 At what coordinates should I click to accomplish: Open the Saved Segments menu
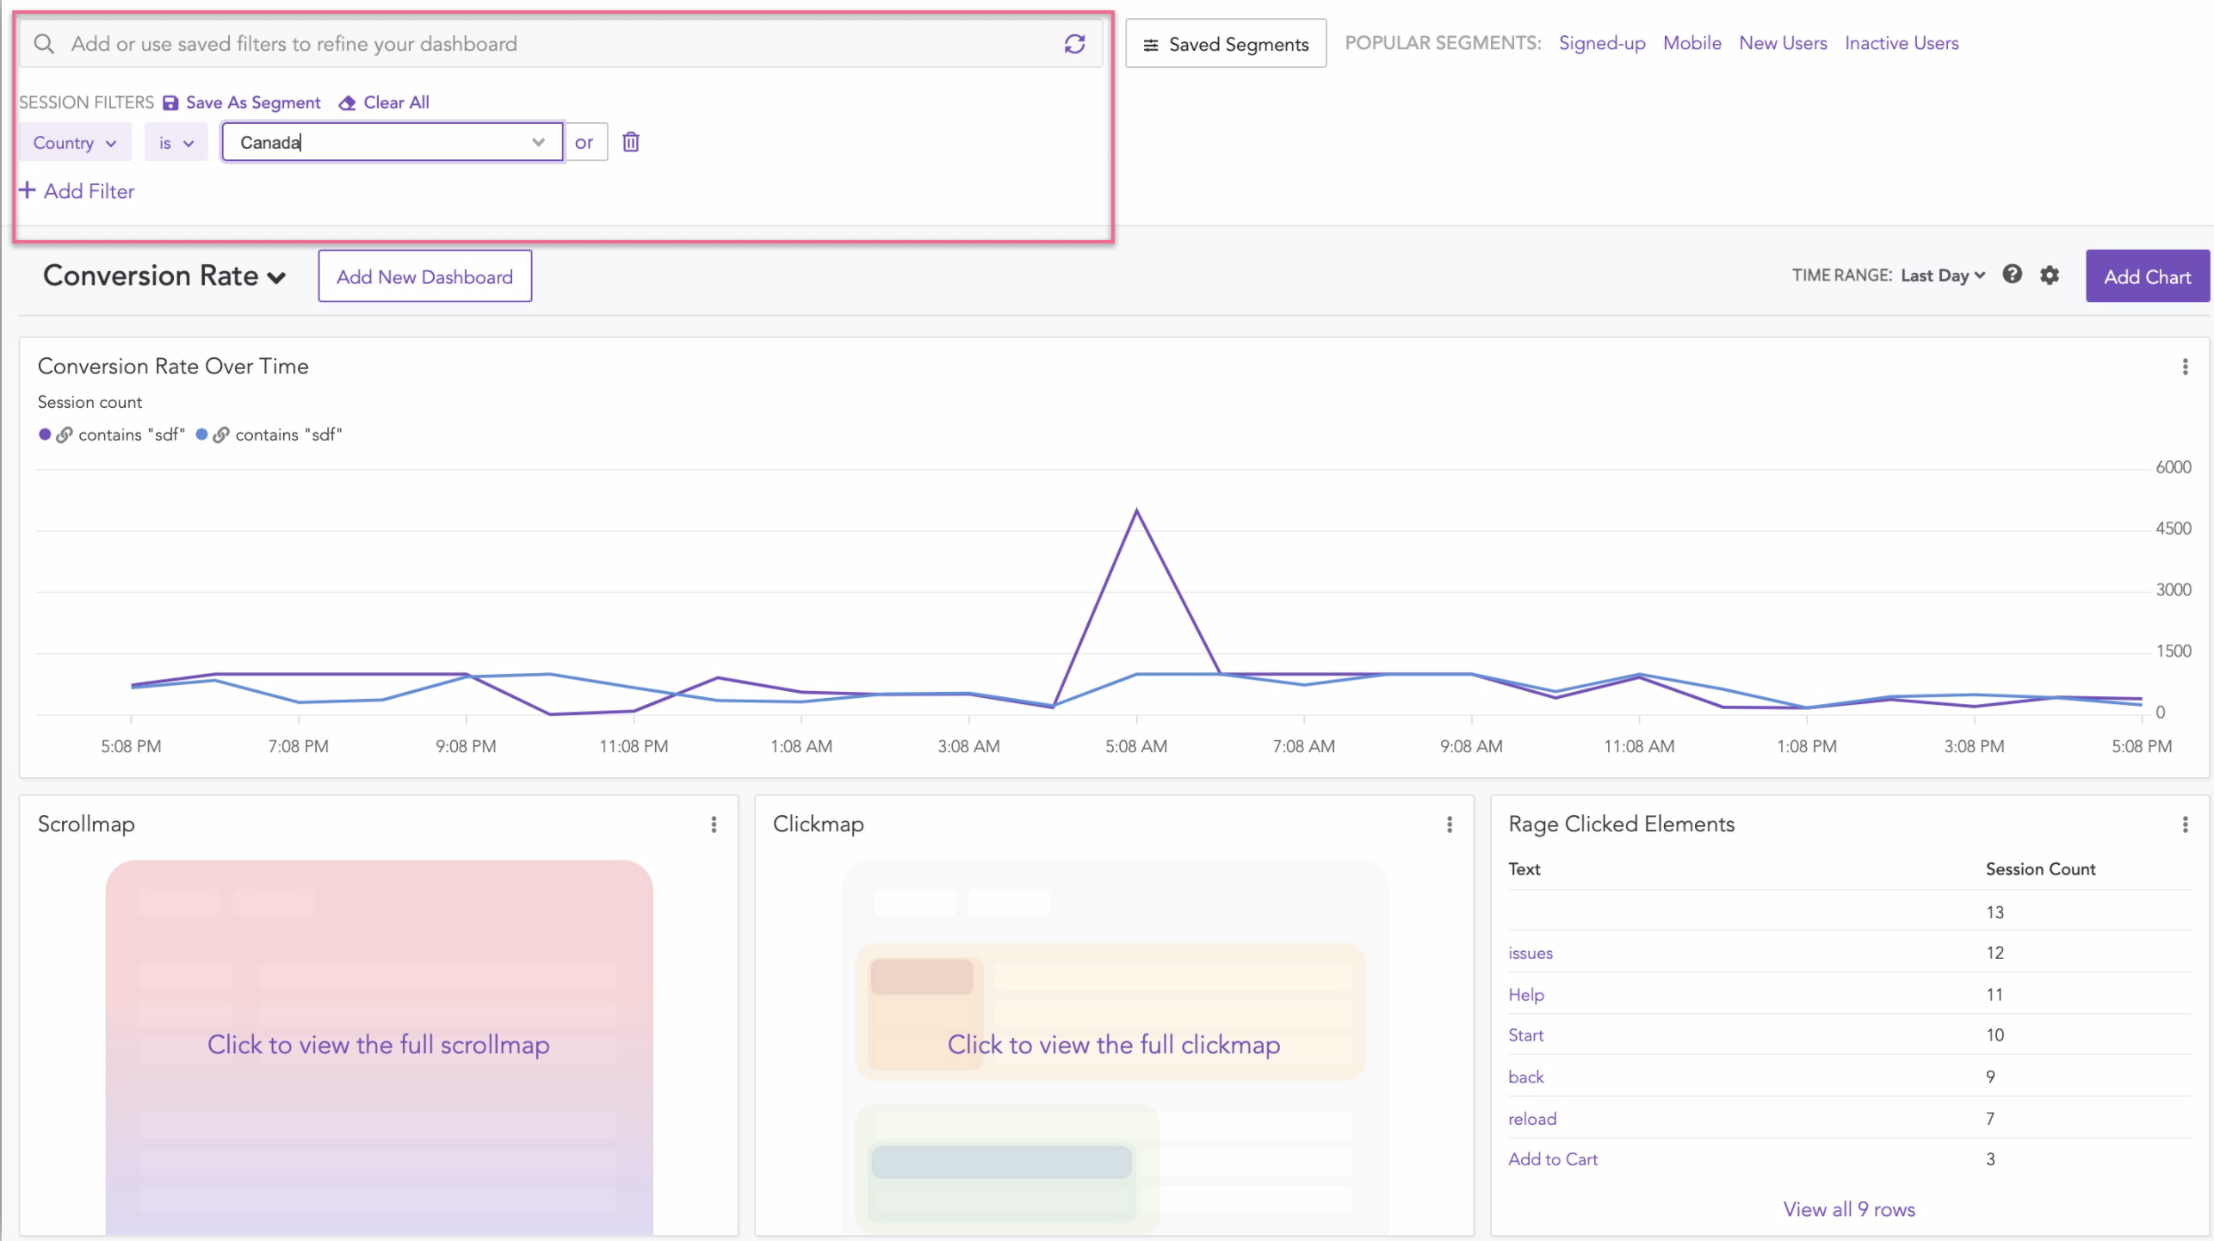(1225, 44)
